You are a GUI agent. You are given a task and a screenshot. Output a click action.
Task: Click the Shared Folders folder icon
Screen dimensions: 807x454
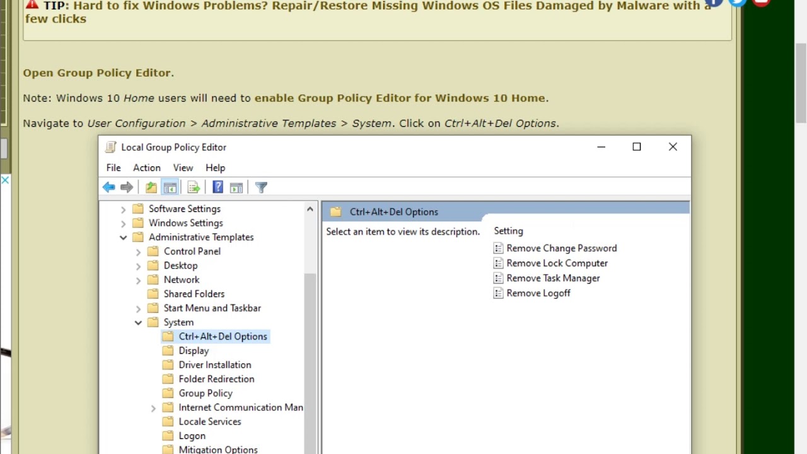click(x=153, y=294)
